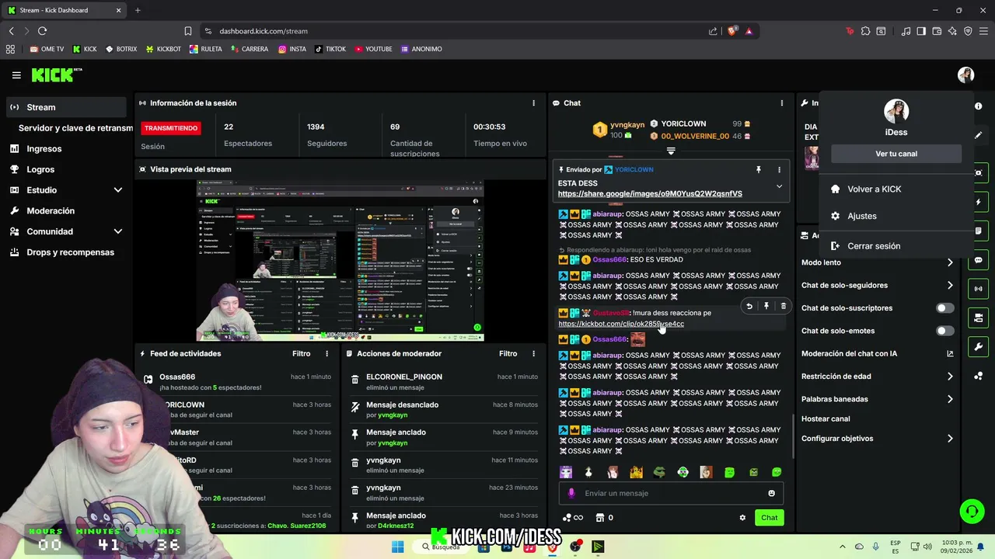Open the Brave Shields lion icon
Image resolution: width=995 pixels, height=559 pixels.
pyautogui.click(x=731, y=31)
